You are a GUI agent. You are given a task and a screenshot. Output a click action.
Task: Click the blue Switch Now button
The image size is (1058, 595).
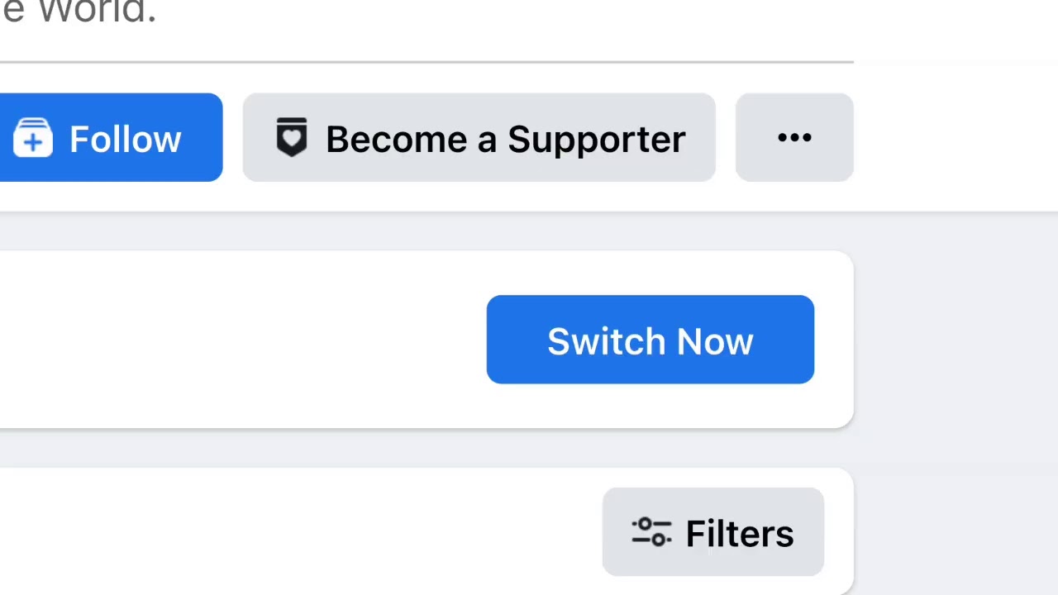651,340
